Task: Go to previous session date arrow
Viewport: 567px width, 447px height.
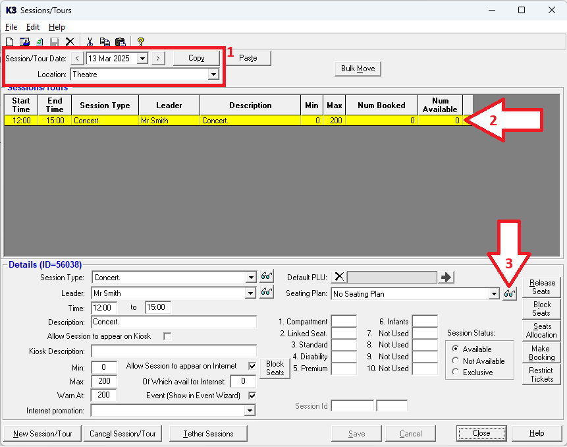Action: point(77,58)
